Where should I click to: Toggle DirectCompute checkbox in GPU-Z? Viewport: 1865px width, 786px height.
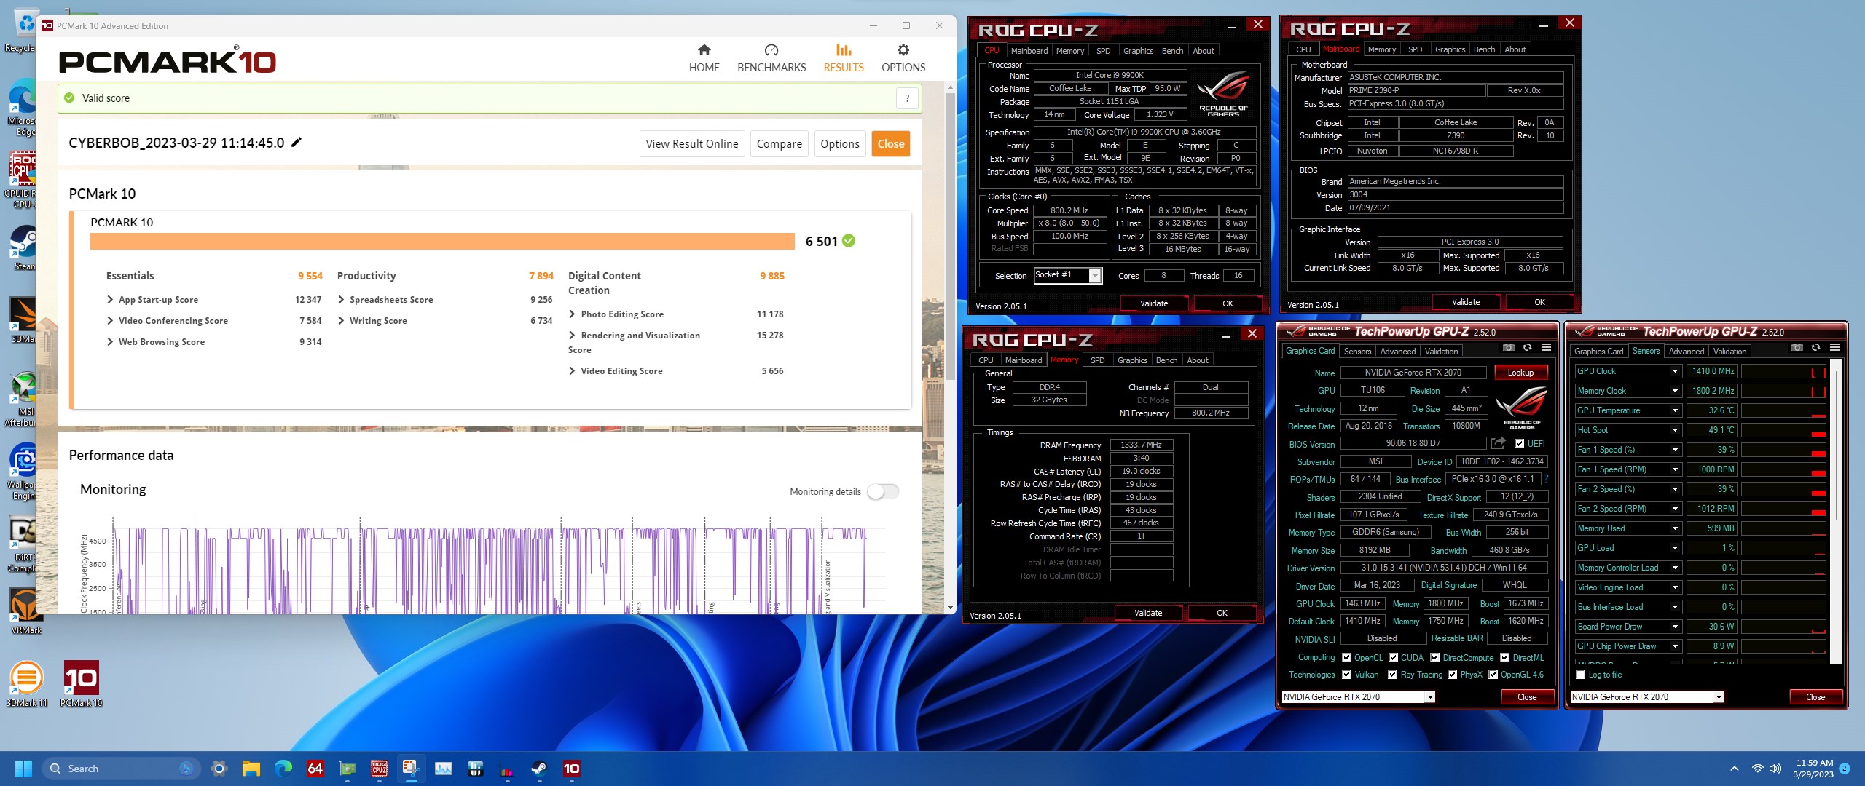(1434, 658)
